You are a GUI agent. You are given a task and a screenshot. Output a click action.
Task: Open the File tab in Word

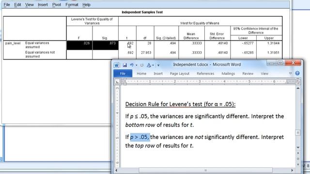click(x=123, y=73)
